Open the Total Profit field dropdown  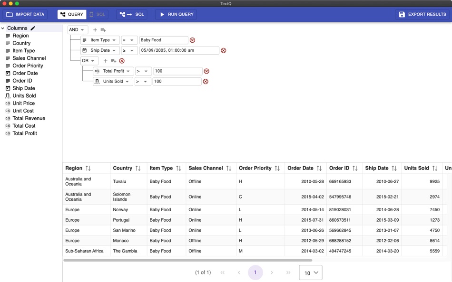[113, 71]
